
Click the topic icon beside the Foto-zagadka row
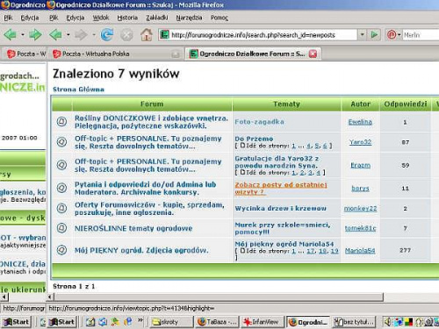pos(61,122)
